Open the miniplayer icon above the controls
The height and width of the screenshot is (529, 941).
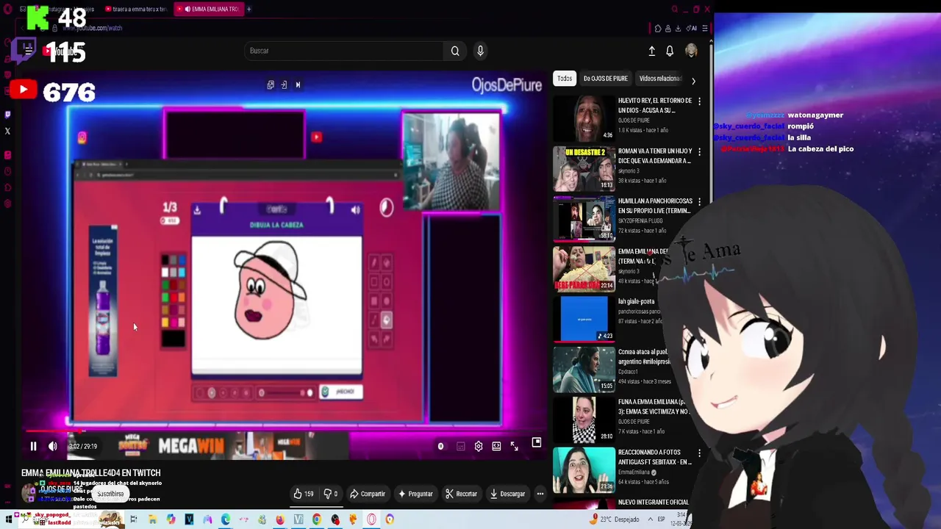pyautogui.click(x=537, y=442)
